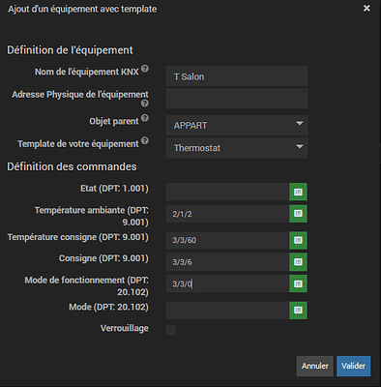This screenshot has height=387, width=381.
Task: Close the template equipment dialog
Action: click(x=366, y=9)
